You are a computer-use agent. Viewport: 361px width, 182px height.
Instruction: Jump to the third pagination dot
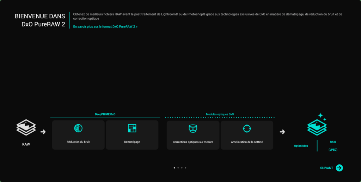pyautogui.click(x=182, y=168)
